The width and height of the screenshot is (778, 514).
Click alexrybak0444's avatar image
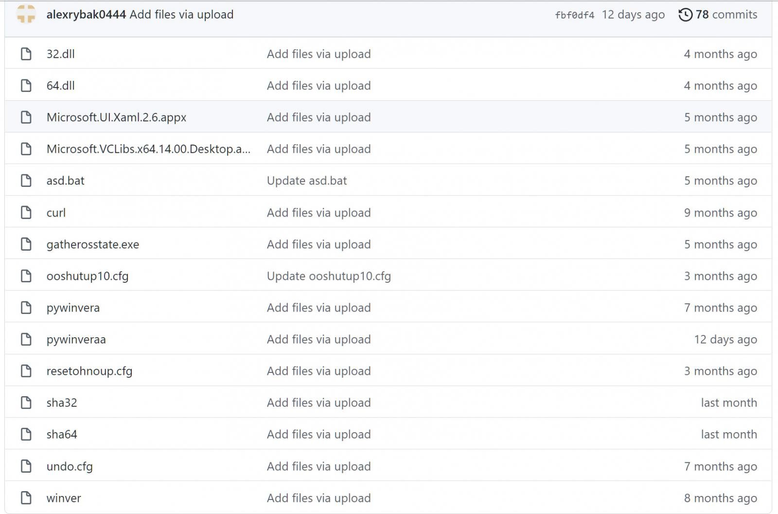tap(26, 14)
